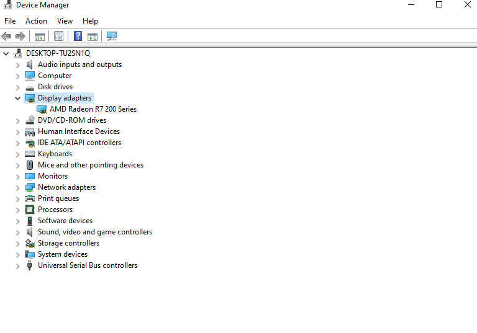Select the AMD Radeon R7 200 Series device
Image resolution: width=477 pixels, height=333 pixels.
pos(93,109)
